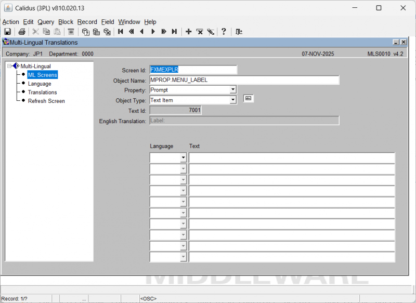Select Refresh Screen in the tree
Viewport: 416px width, 303px height.
pos(46,101)
